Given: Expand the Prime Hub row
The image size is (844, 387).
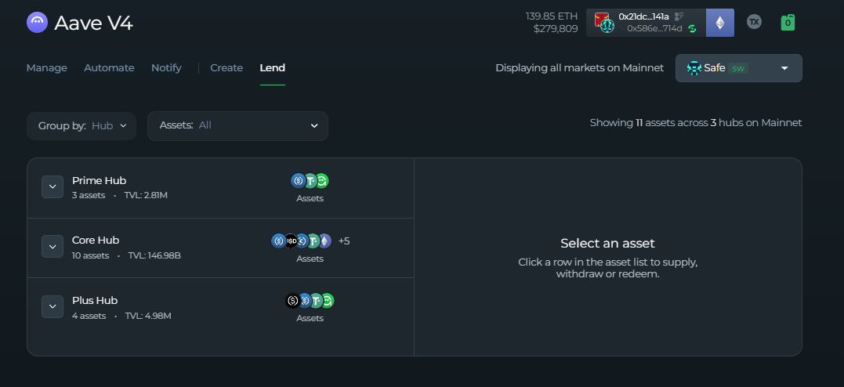Looking at the screenshot, I should click(53, 187).
